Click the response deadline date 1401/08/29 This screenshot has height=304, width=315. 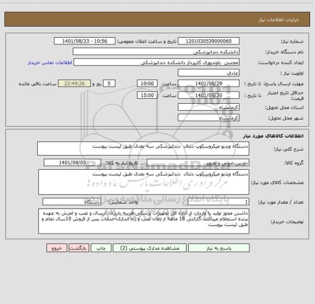pyautogui.click(x=208, y=84)
